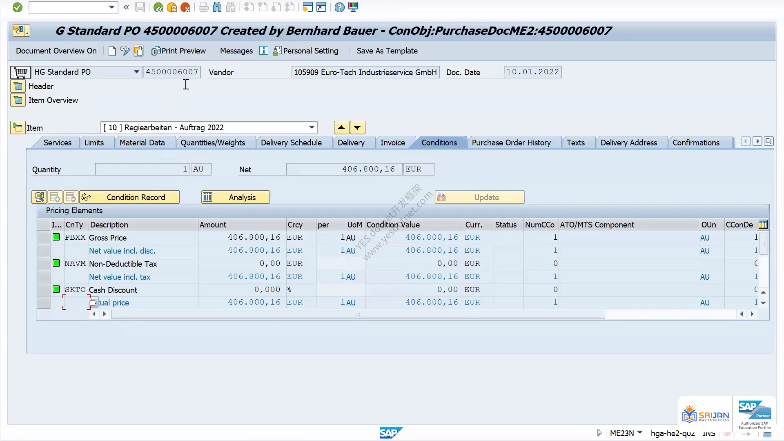Select the PBXX Gross Price row selector
The image size is (784, 441).
[x=43, y=238]
